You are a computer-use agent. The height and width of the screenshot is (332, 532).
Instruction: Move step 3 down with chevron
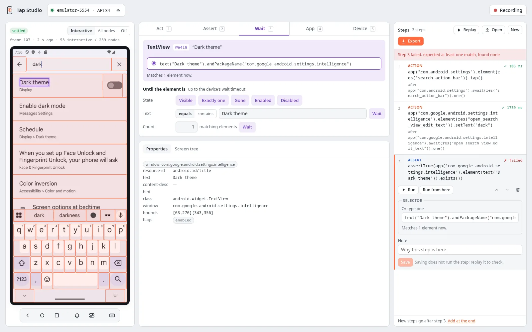[x=507, y=190]
